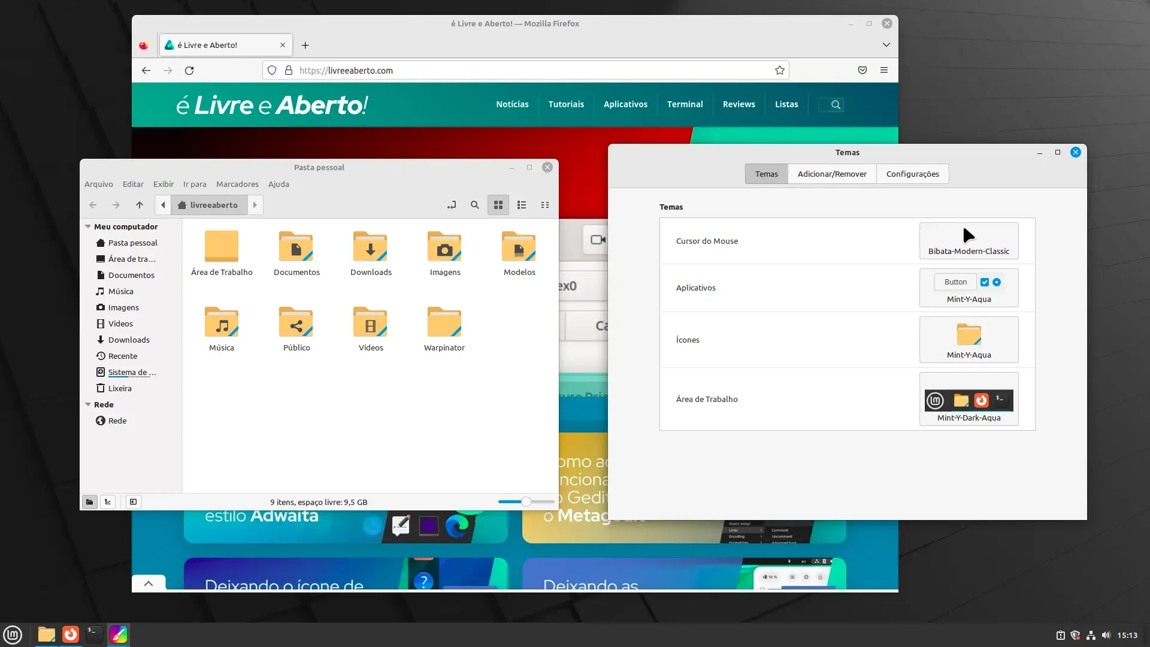Image resolution: width=1150 pixels, height=647 pixels.
Task: Open the files launcher in the panel
Action: [46, 634]
